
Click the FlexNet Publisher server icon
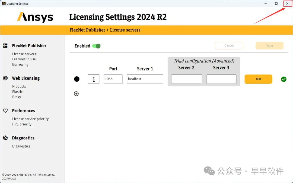click(5, 45)
